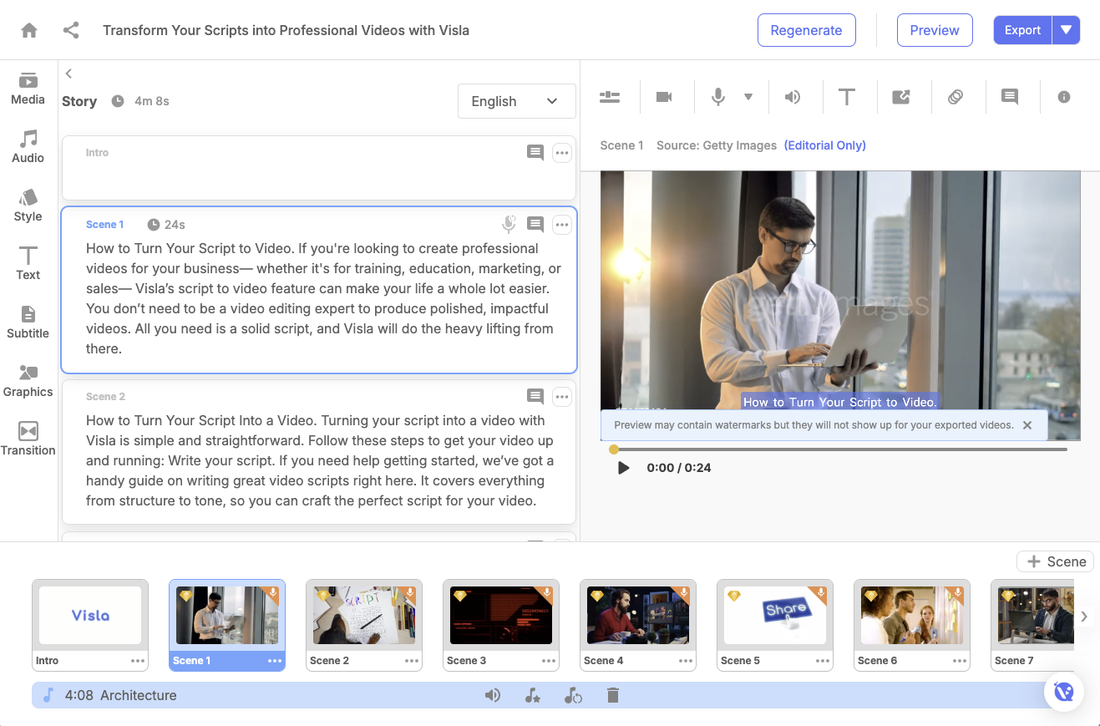1100x726 pixels.
Task: Open the Audio panel in the sidebar
Action: 28,146
